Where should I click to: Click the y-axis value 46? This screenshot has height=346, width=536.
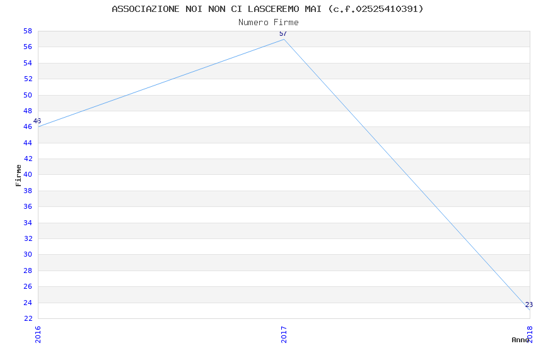coord(28,126)
